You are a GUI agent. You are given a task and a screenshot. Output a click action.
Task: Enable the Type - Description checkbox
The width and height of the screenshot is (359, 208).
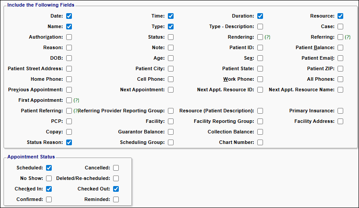(260, 27)
